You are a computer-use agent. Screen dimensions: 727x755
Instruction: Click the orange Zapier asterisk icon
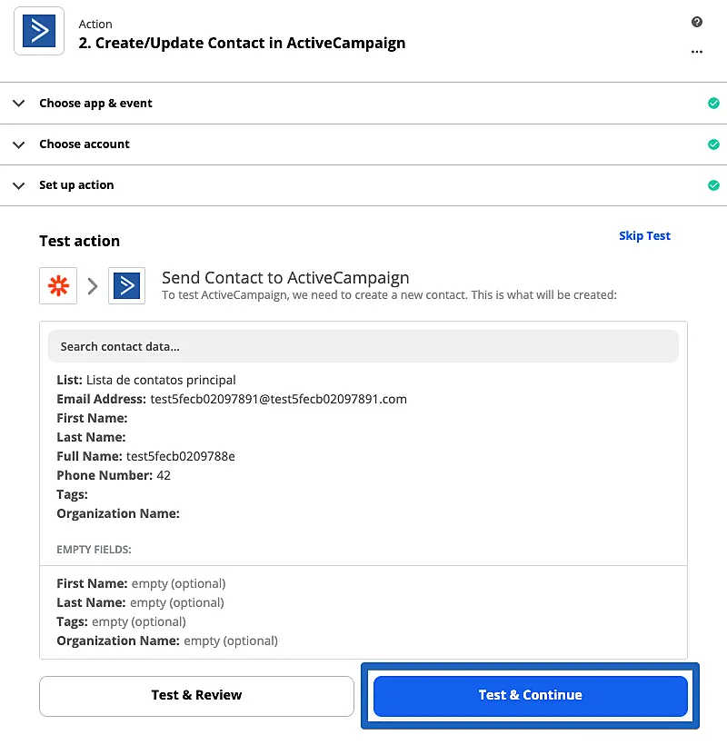coord(58,286)
